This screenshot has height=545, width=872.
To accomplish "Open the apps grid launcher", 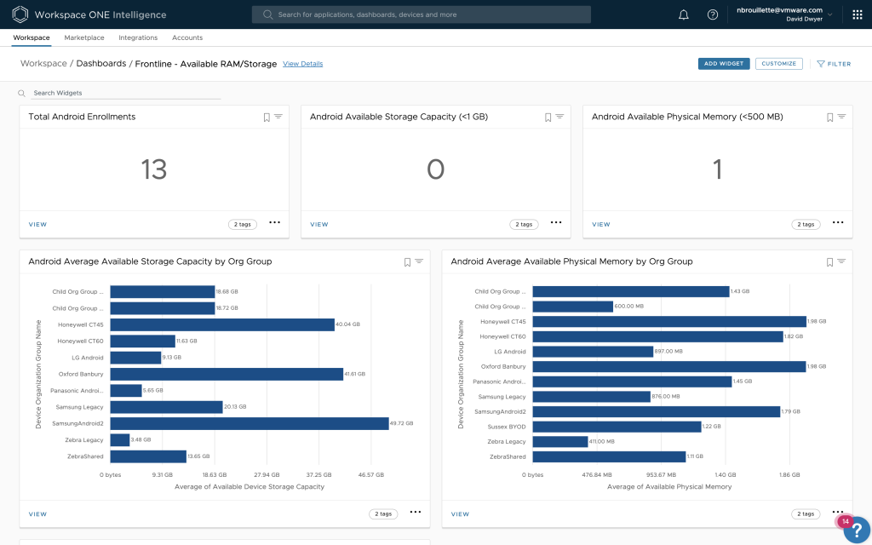I will coord(857,15).
